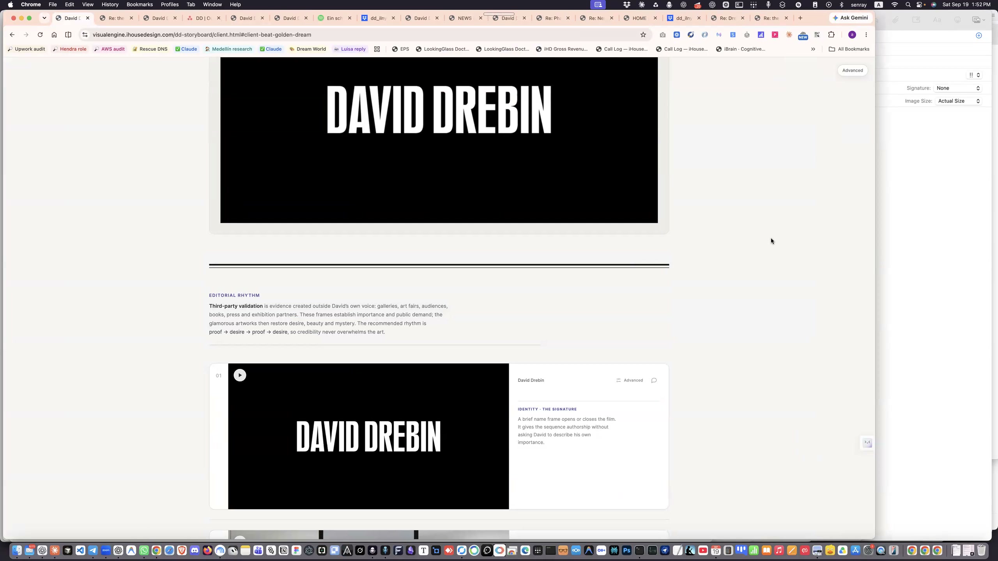The width and height of the screenshot is (998, 561).
Task: Open the Bookmarks menu
Action: tap(140, 5)
